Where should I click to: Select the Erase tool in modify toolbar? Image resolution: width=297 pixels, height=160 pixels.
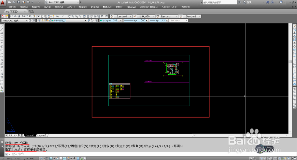tap(295, 26)
